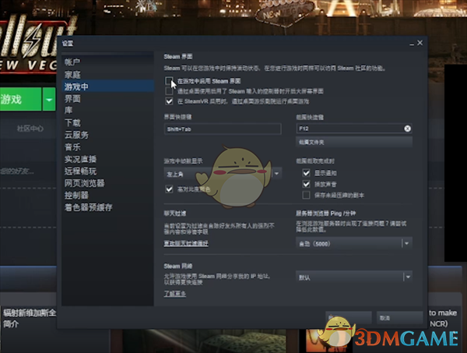Open the 社区中心 tab in the library window
The width and height of the screenshot is (467, 353).
(x=30, y=129)
